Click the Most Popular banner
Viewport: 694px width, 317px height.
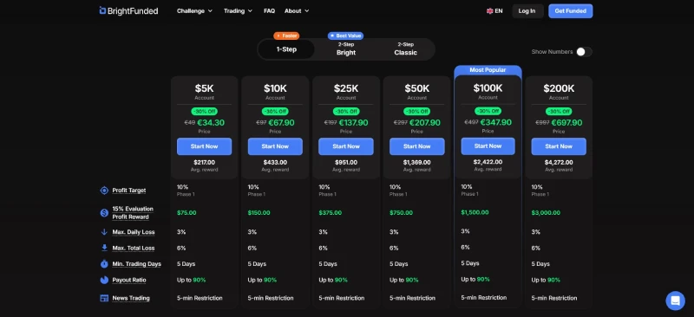(488, 70)
